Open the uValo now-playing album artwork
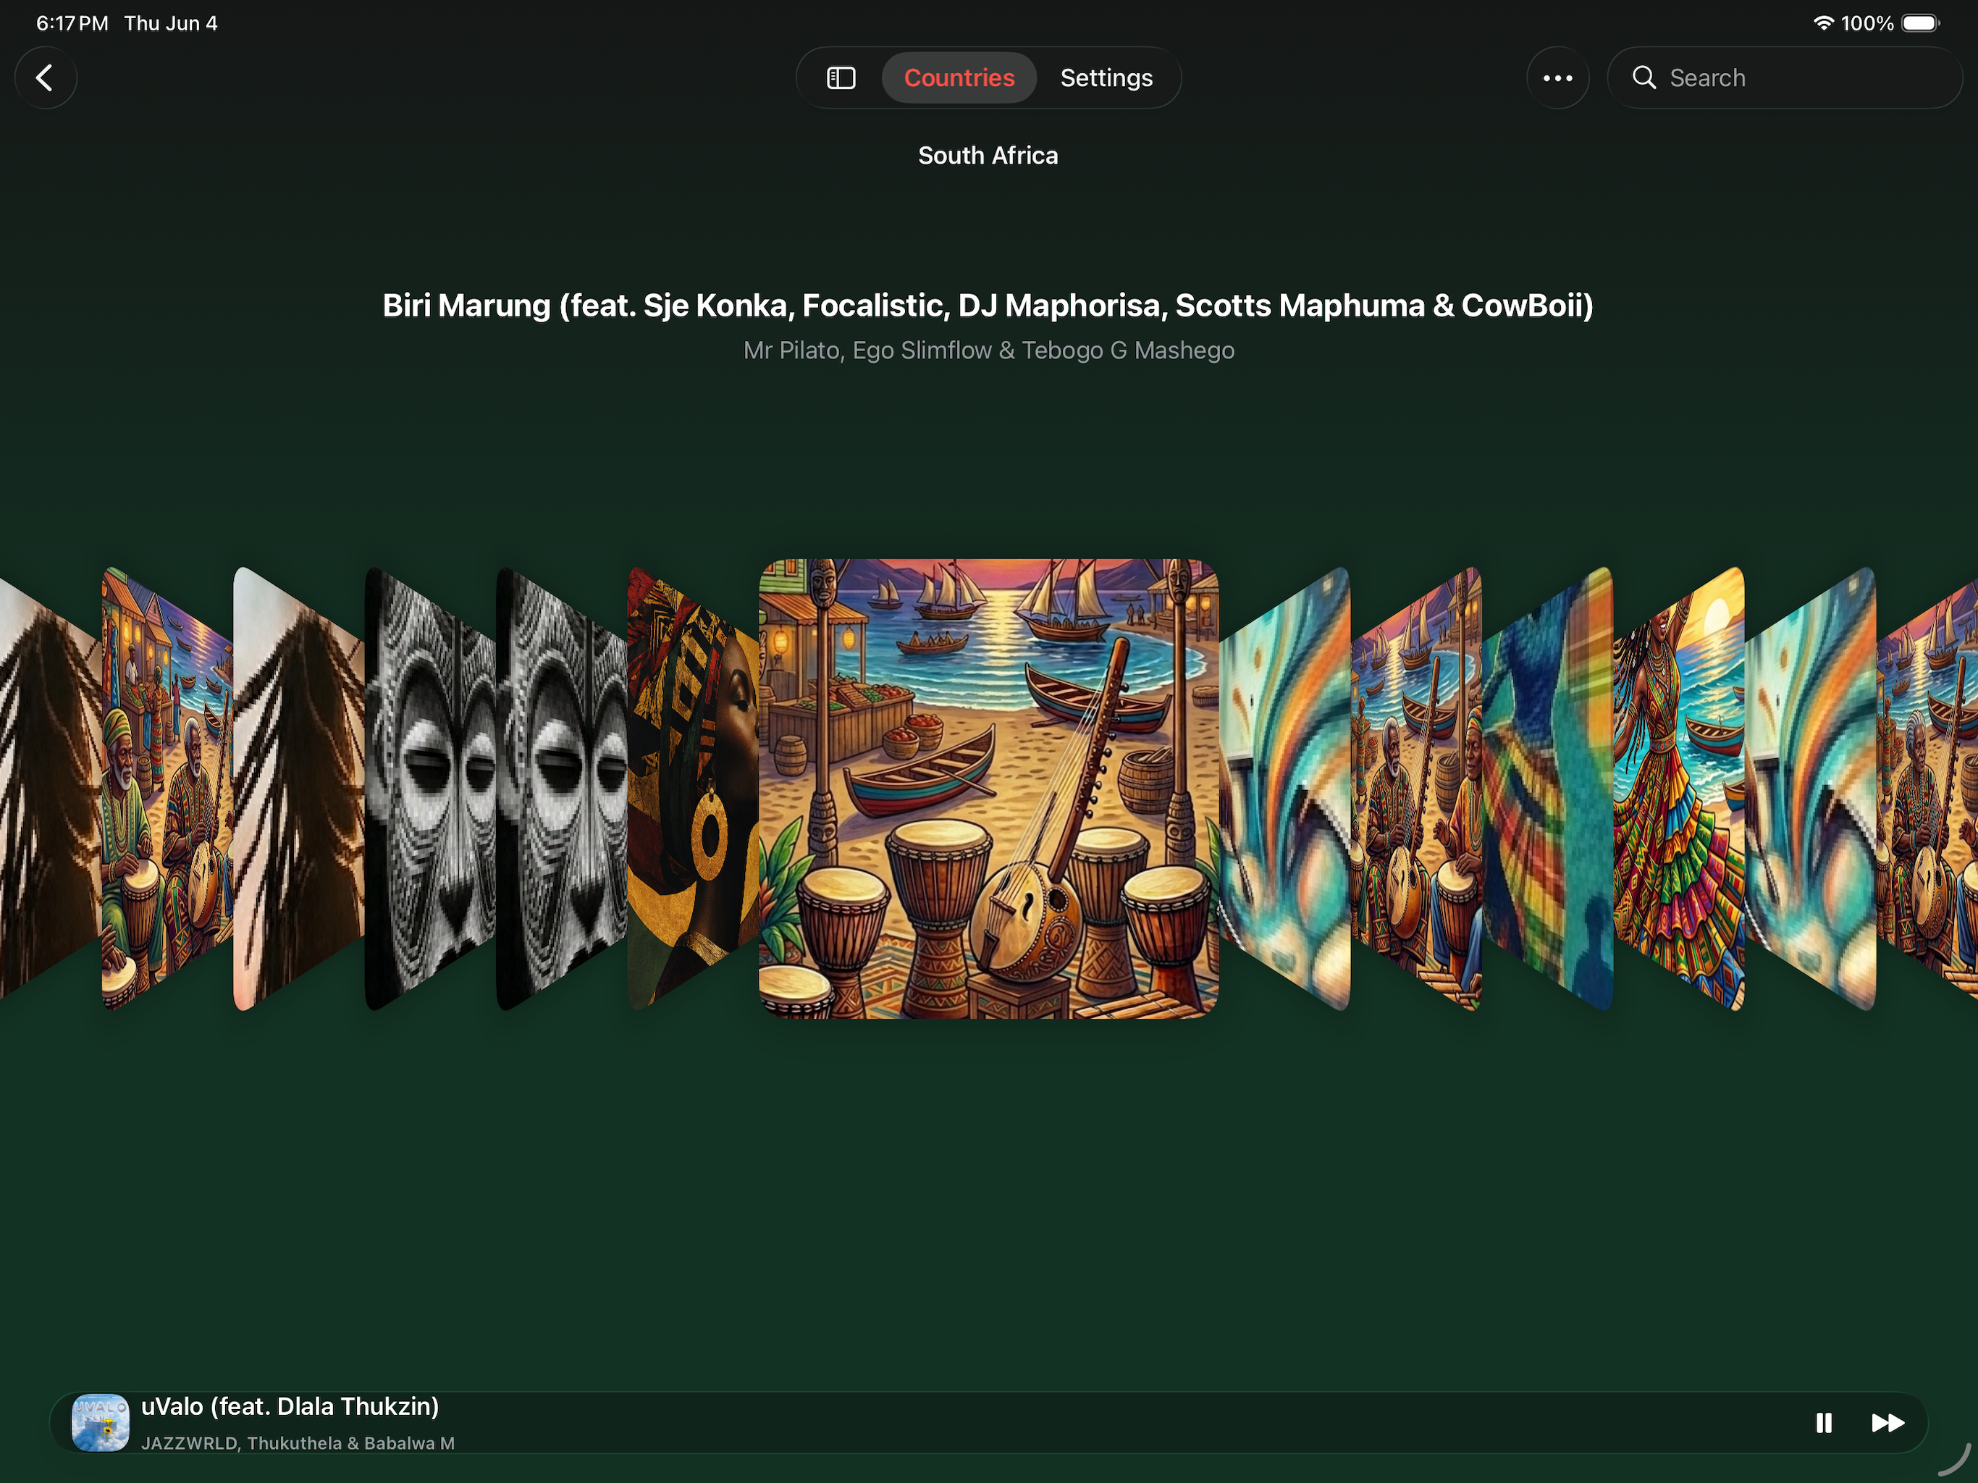1978x1483 pixels. (100, 1422)
